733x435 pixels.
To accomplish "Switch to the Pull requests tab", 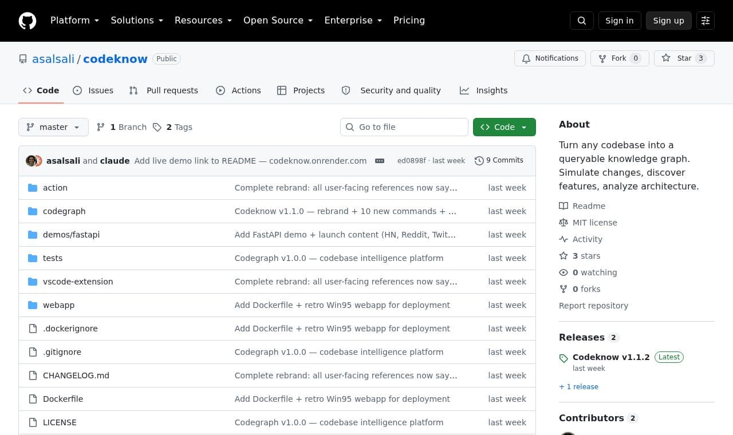I will click(x=164, y=90).
